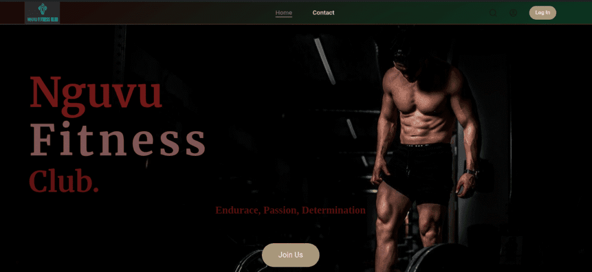Viewport: 592px width, 272px height.
Task: Open the Contact page link
Action: point(323,13)
